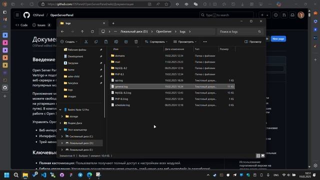Click the Cut scissors icon in Explorer toolbar
320x180 pixels.
point(86,42)
